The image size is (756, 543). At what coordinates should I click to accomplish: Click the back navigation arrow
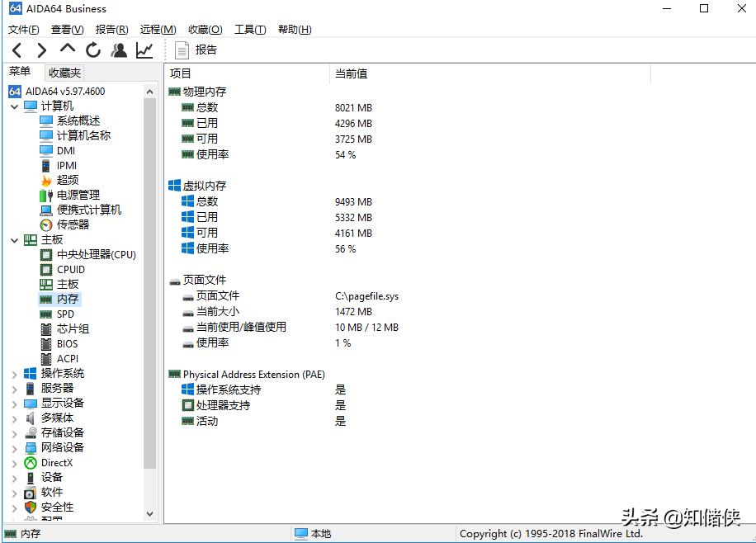(17, 50)
